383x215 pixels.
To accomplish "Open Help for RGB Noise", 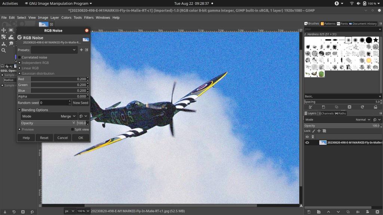I will click(26, 138).
